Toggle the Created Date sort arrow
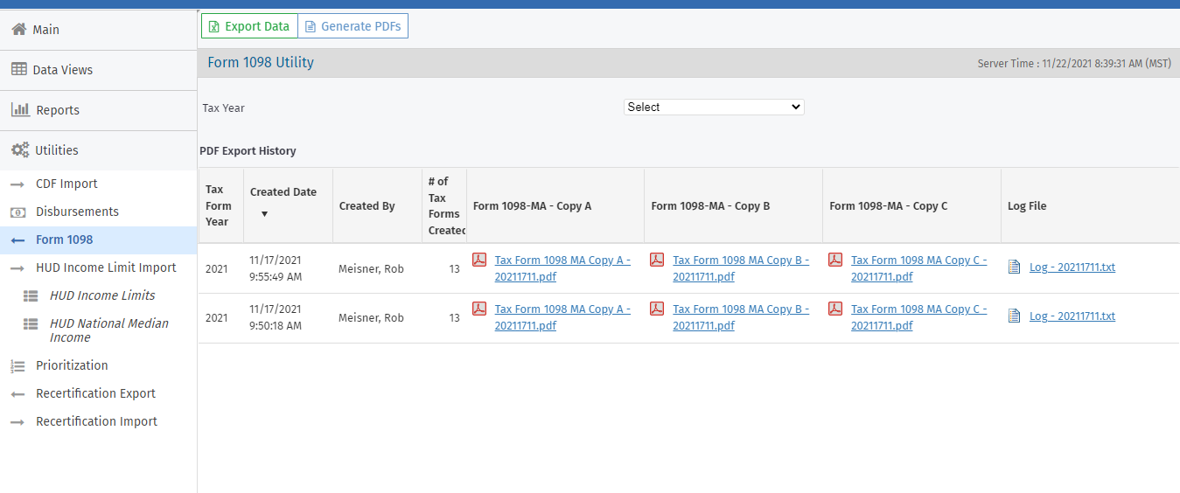 coord(264,214)
